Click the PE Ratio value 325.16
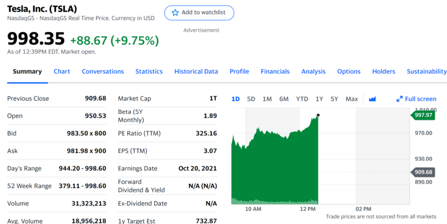Viewport: 447px width, 224px height. 206,134
